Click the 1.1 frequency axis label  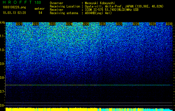(x=3, y=36)
